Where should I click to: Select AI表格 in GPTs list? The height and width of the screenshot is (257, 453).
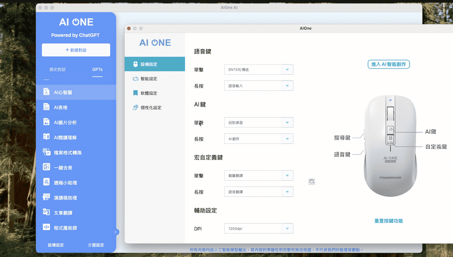[x=76, y=107]
